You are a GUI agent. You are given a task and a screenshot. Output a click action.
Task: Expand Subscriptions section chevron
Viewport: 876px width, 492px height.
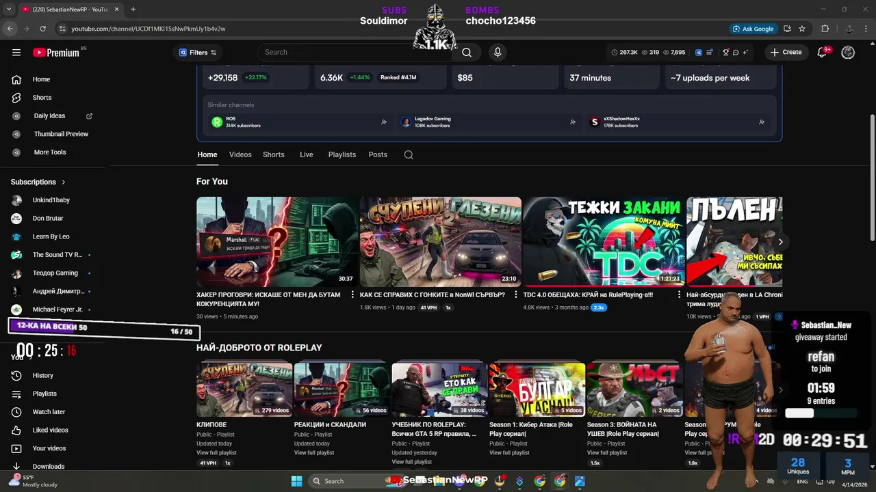64,182
